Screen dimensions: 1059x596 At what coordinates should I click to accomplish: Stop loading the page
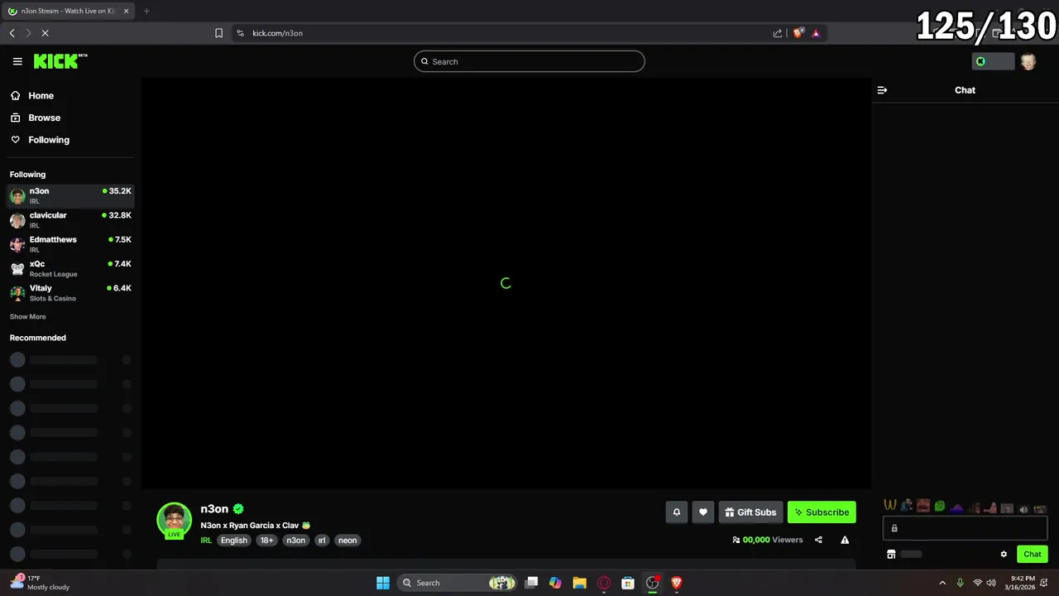click(x=46, y=33)
